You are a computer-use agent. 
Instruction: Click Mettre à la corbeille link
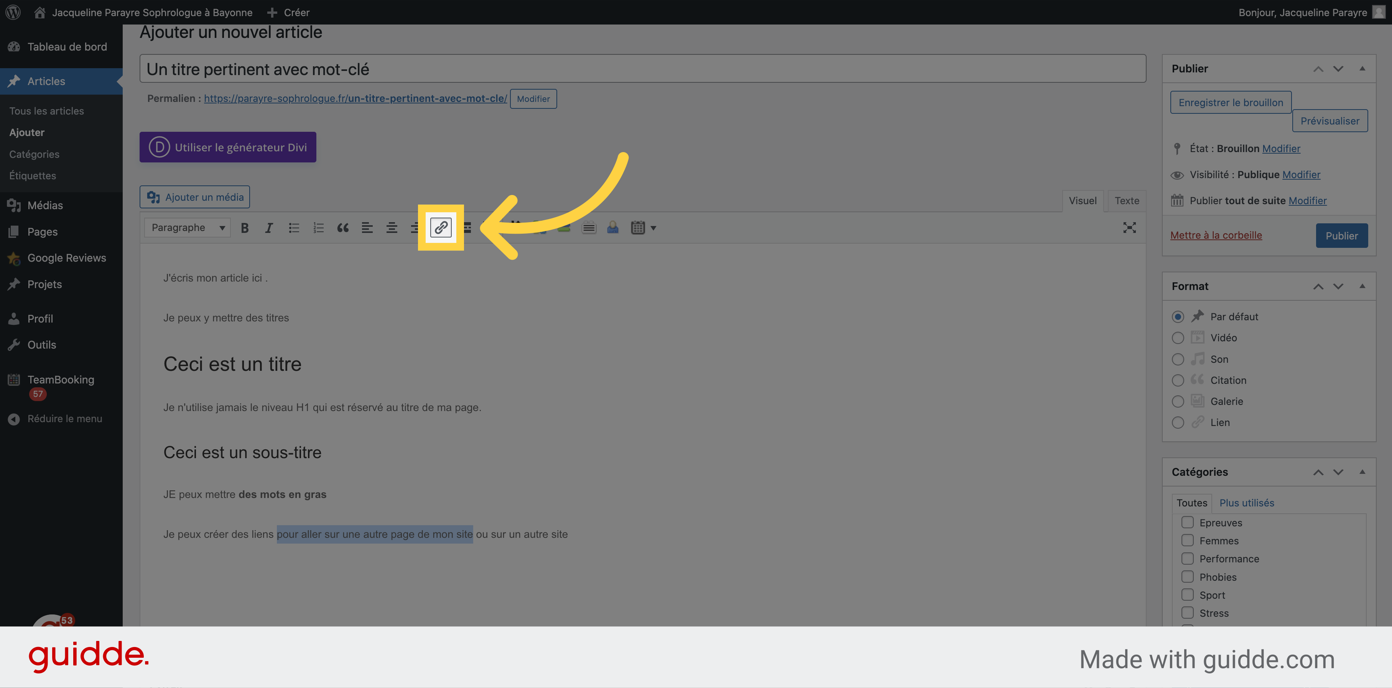point(1216,235)
